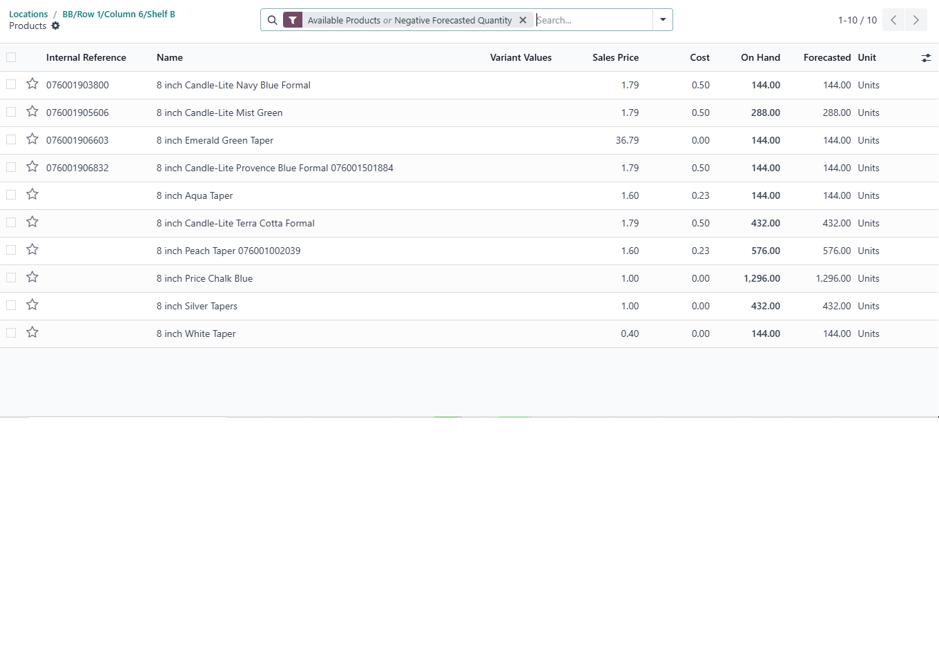Favorite 8 inch Candle-Lite Navy Blue Formal
Image resolution: width=939 pixels, height=667 pixels.
(x=32, y=84)
